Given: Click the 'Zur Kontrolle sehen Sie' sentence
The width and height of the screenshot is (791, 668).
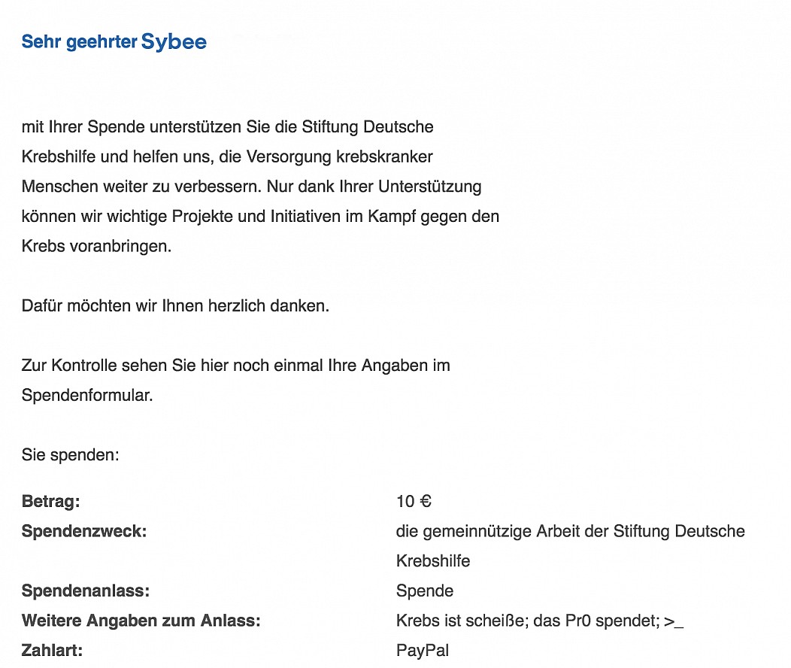Looking at the screenshot, I should (x=235, y=380).
